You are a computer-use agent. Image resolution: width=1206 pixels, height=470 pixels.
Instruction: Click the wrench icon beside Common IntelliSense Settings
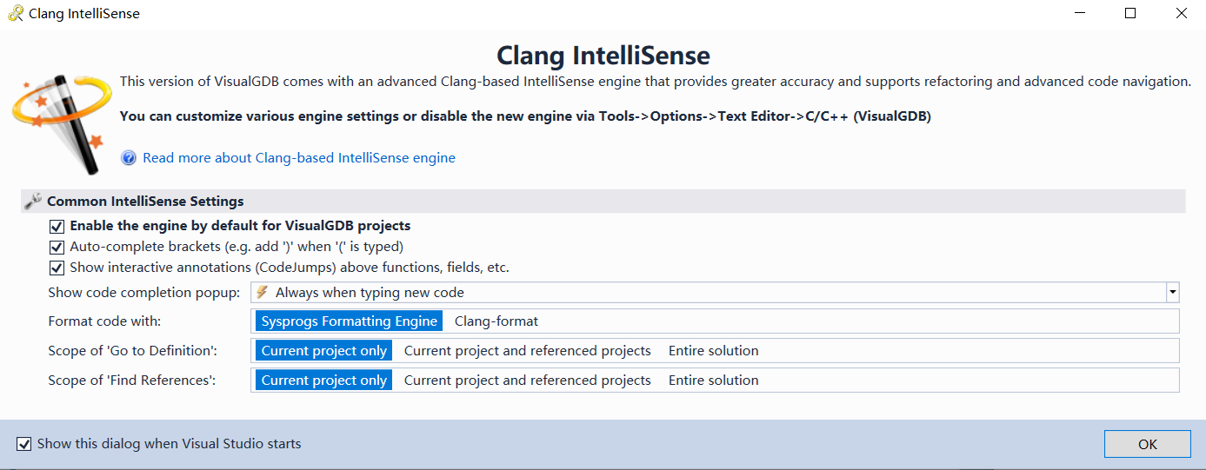(x=33, y=201)
